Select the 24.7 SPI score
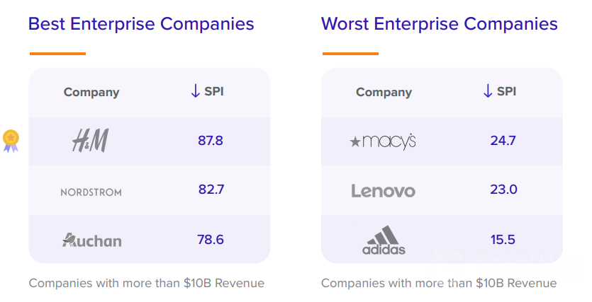592x302 pixels. 503,141
